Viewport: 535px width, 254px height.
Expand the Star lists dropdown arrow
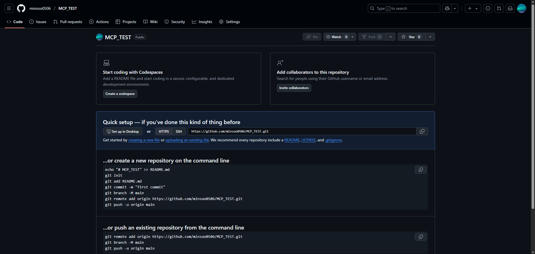[x=430, y=37]
